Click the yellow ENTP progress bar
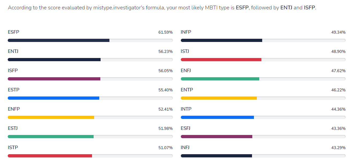 pos(263,98)
